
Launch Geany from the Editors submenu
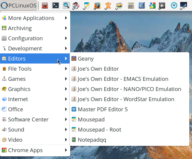tap(86, 59)
